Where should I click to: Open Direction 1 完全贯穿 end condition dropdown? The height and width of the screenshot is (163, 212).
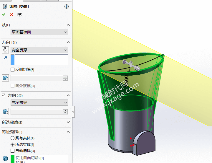39,50
